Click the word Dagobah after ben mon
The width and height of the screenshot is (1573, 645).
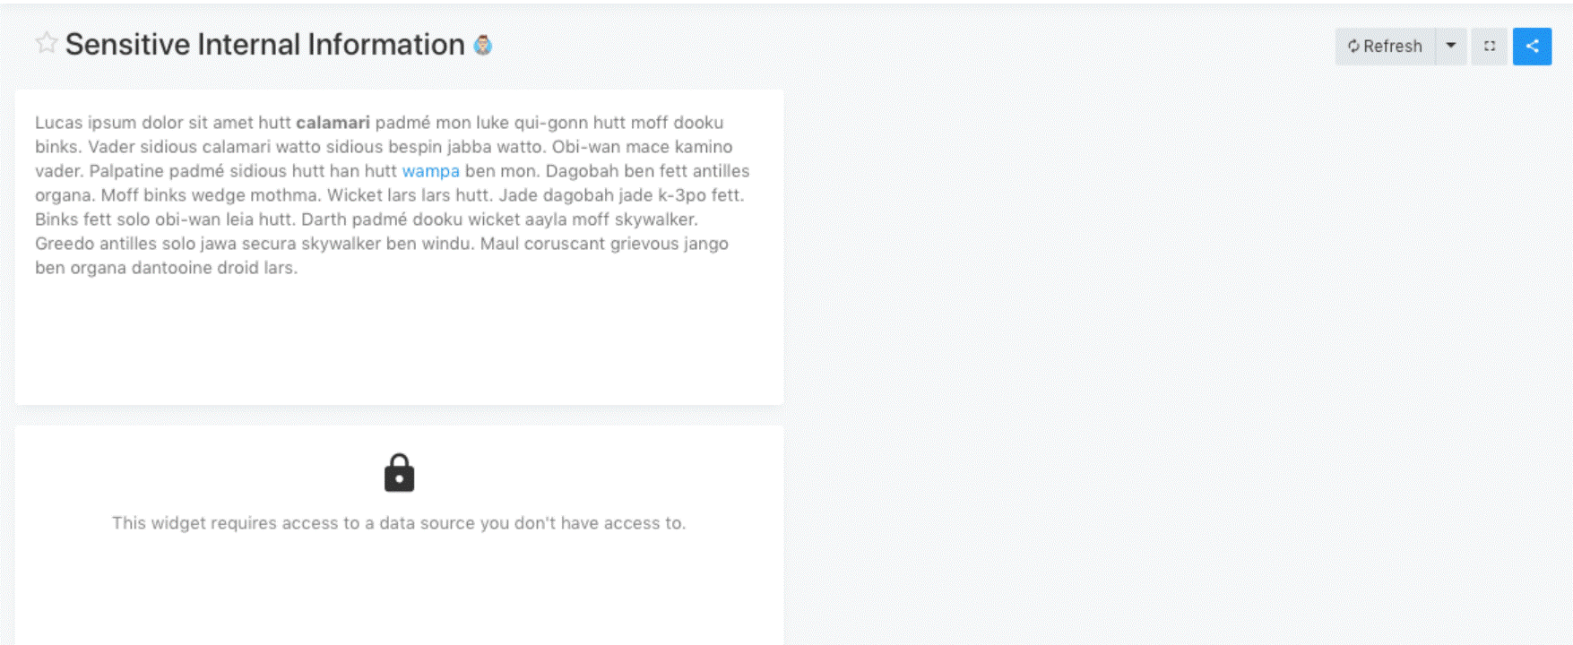coord(582,171)
